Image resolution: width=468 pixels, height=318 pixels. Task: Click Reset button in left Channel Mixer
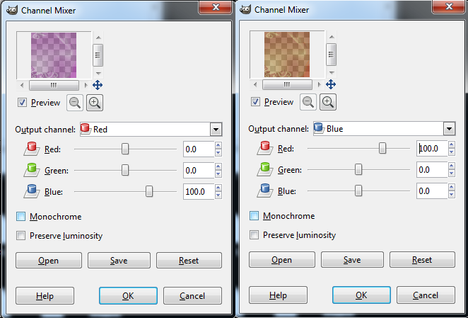coord(189,260)
